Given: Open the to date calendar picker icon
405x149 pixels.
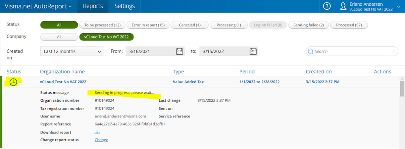Looking at the screenshot, I should 253,51.
